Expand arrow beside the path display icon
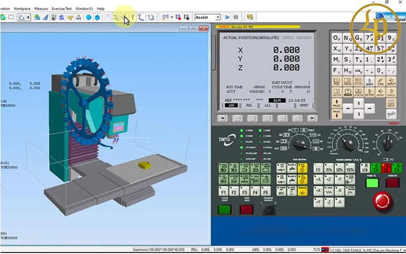Viewport: 406px width, 254px height. 172,17
